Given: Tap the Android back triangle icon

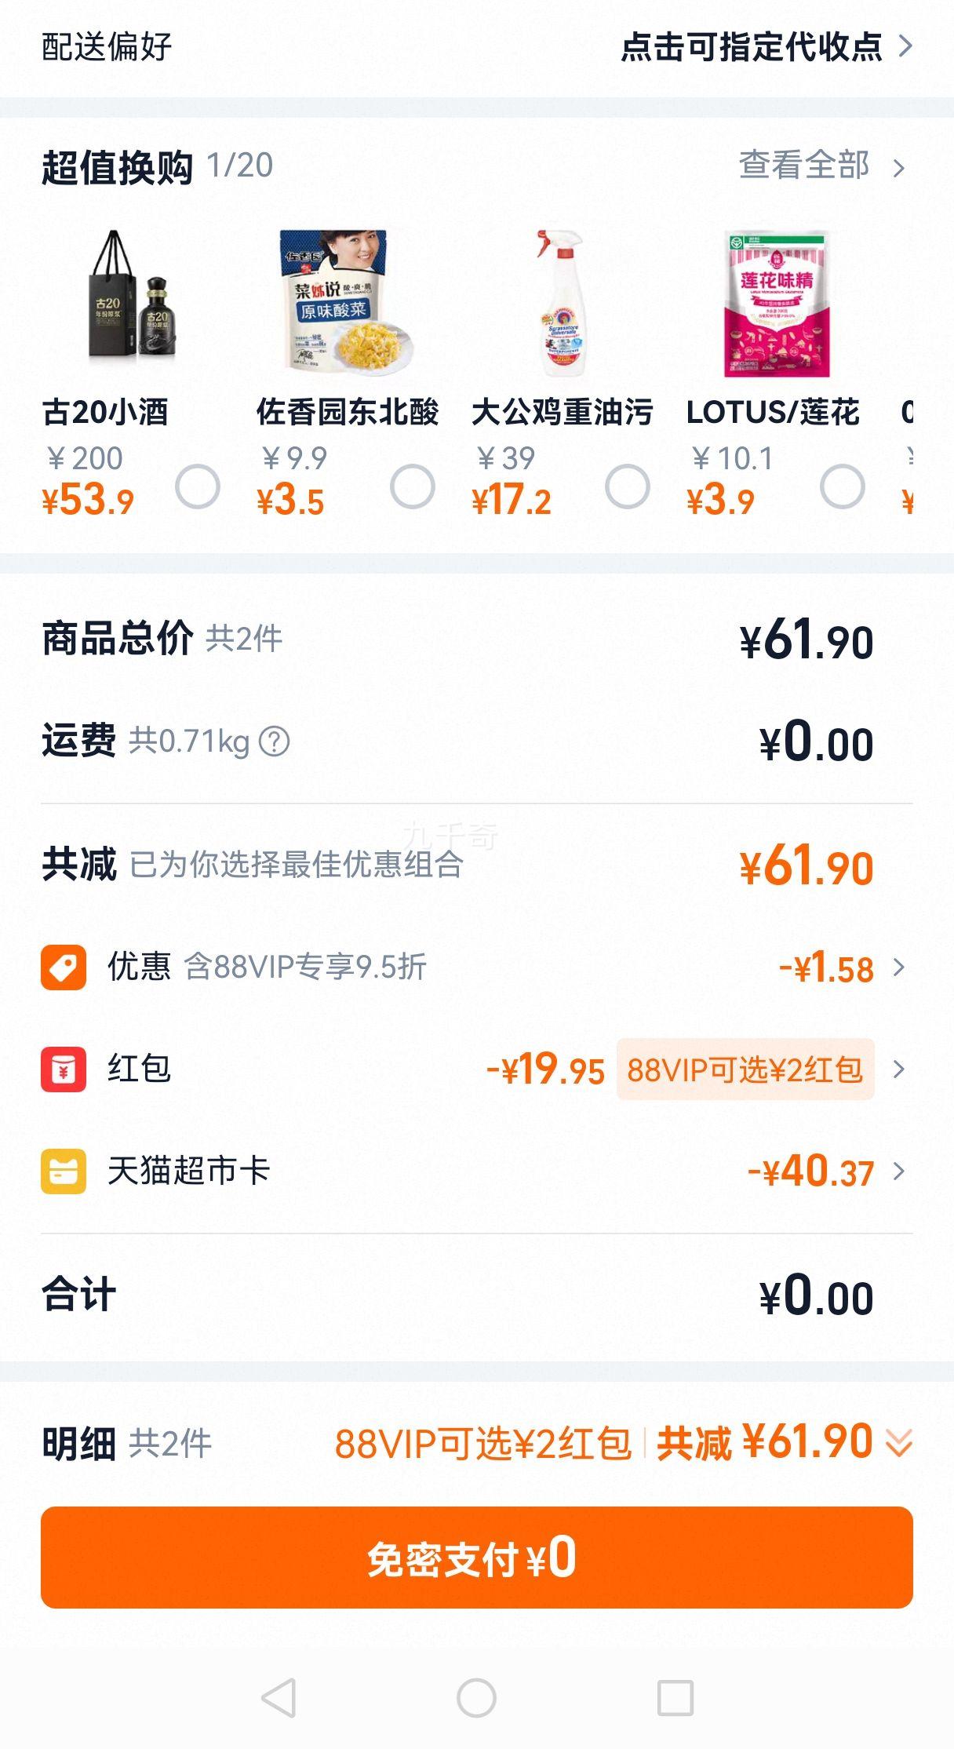Looking at the screenshot, I should [x=279, y=1699].
